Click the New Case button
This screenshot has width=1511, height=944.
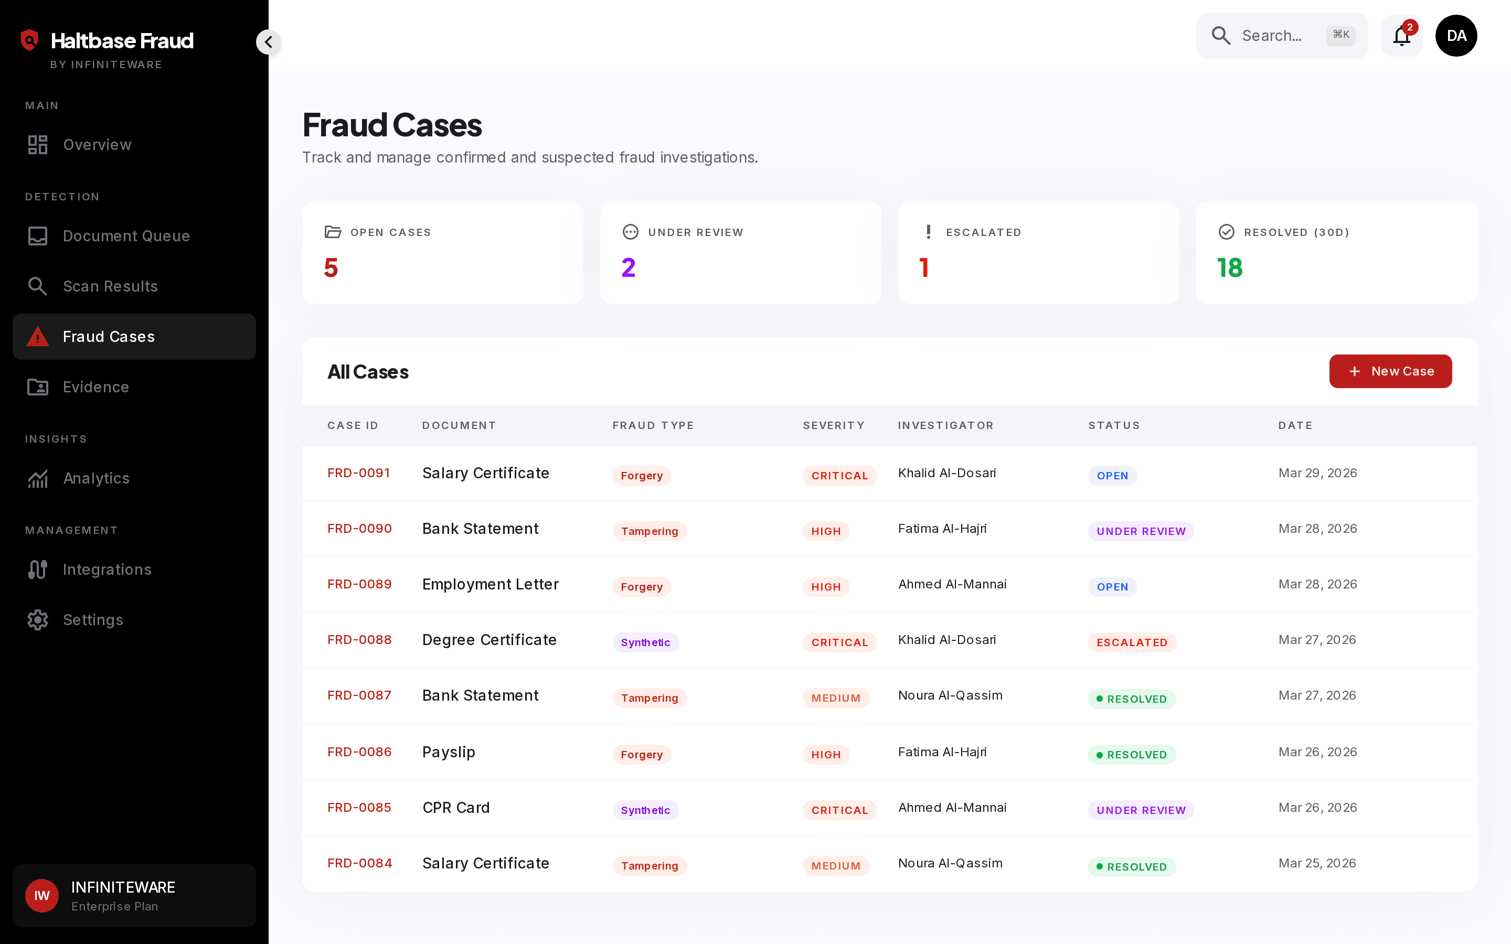(x=1390, y=371)
